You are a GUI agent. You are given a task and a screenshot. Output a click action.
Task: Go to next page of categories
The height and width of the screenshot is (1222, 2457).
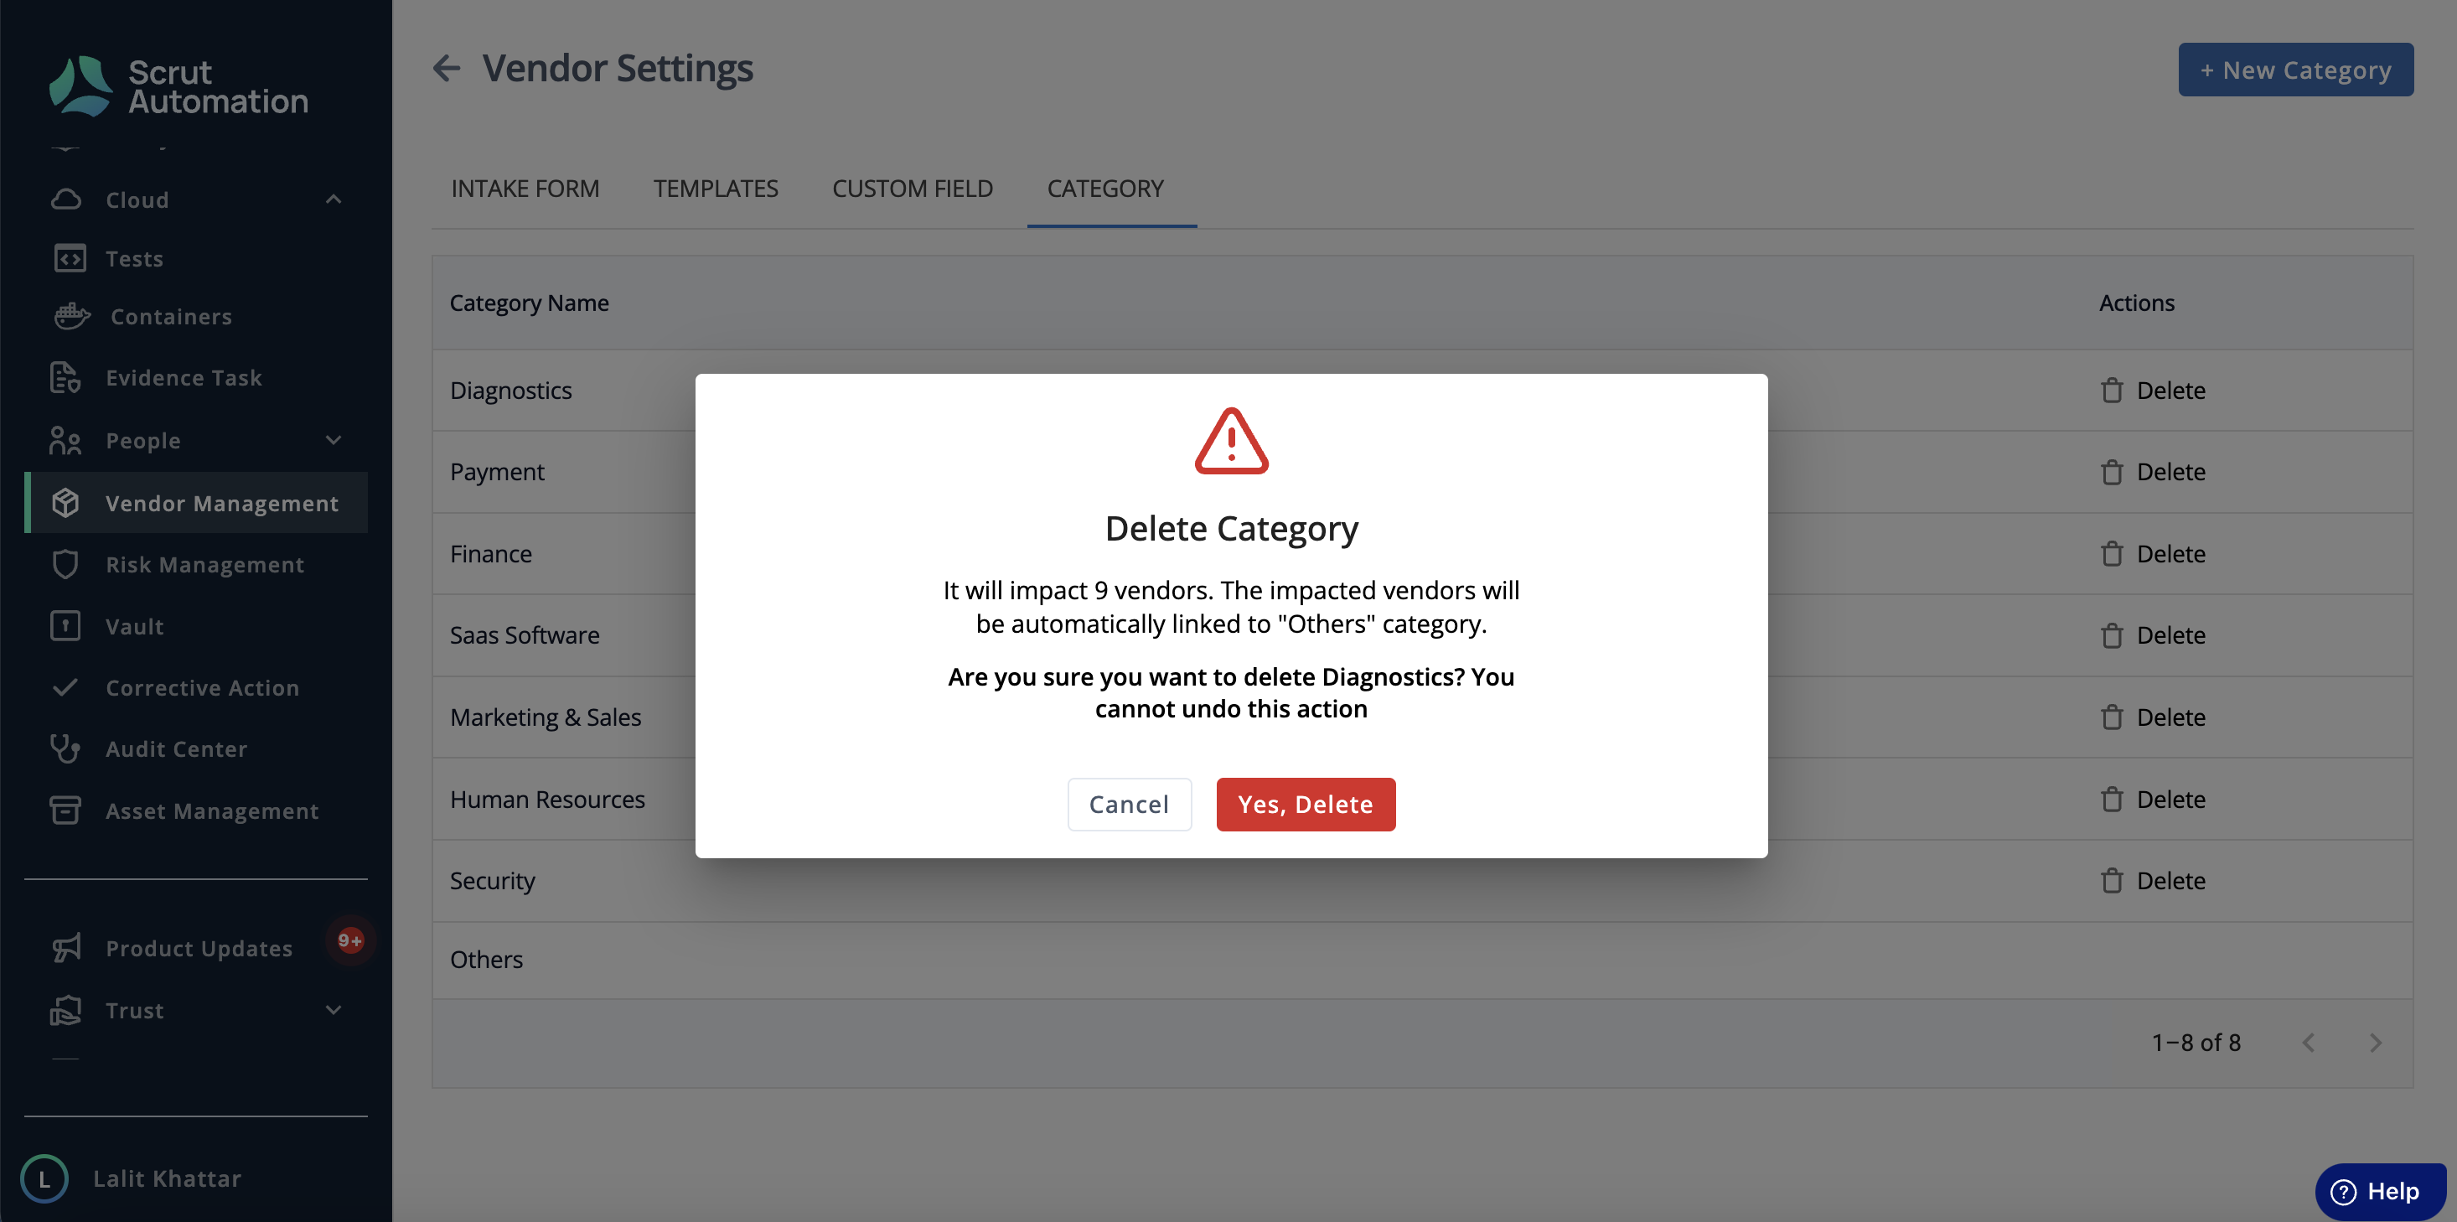click(x=2375, y=1043)
